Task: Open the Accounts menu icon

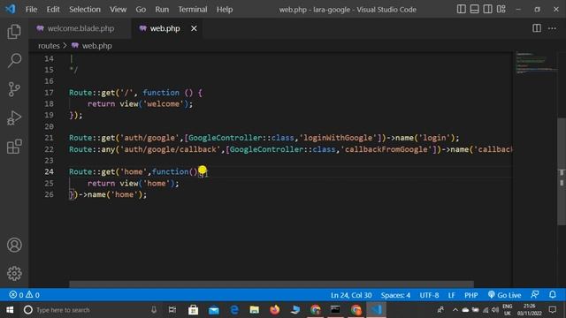Action: pos(14,246)
